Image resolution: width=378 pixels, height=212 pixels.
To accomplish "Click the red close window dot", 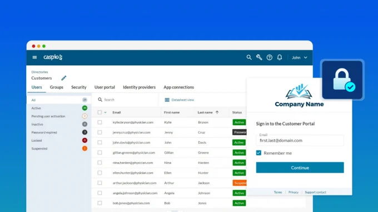I will tap(33, 46).
